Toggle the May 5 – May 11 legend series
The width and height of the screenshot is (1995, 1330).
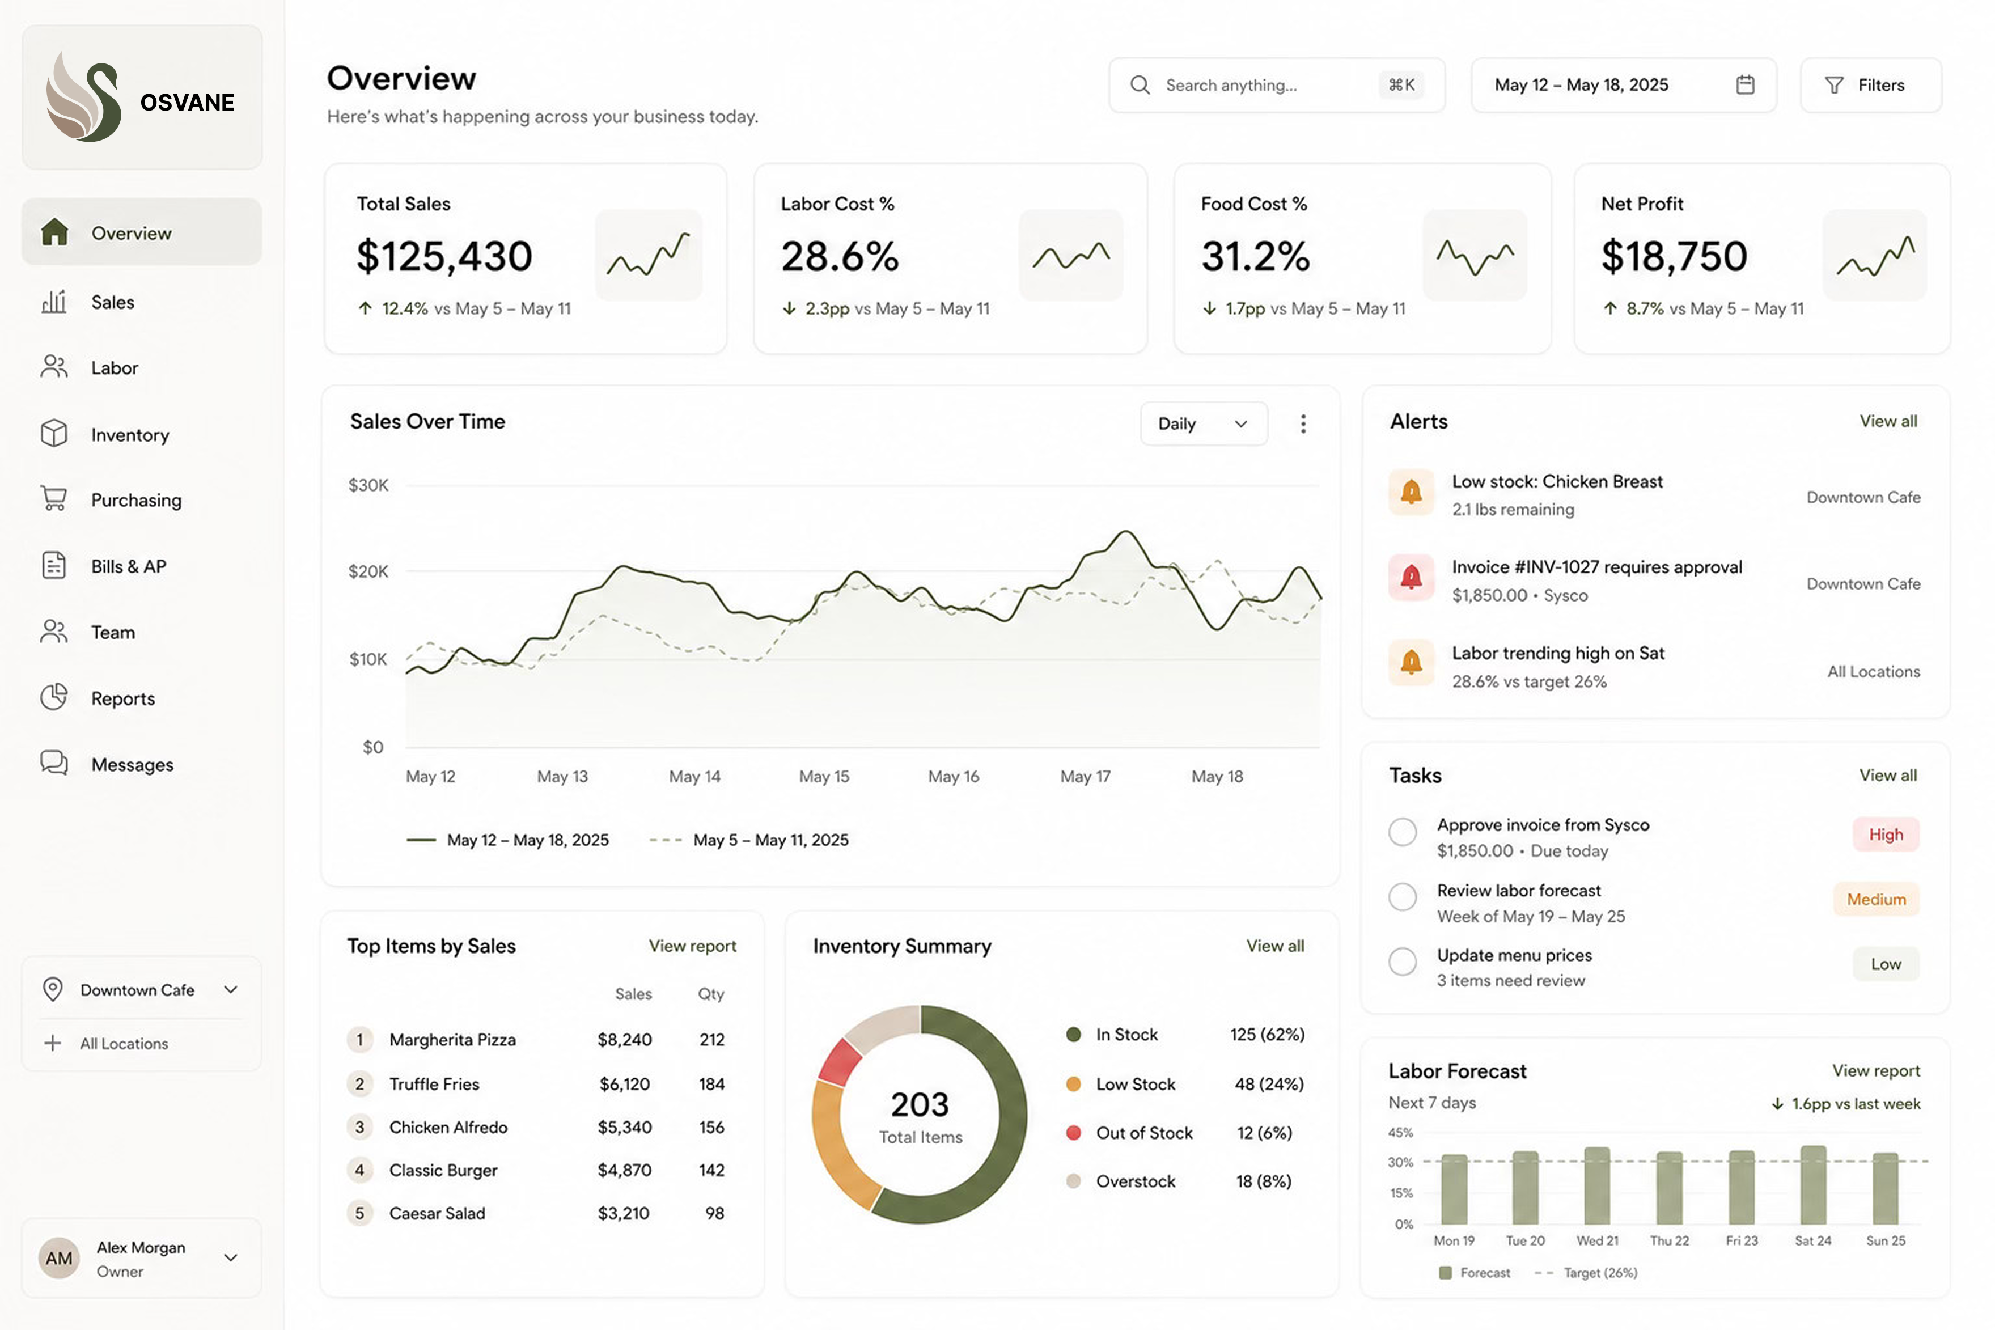(749, 840)
